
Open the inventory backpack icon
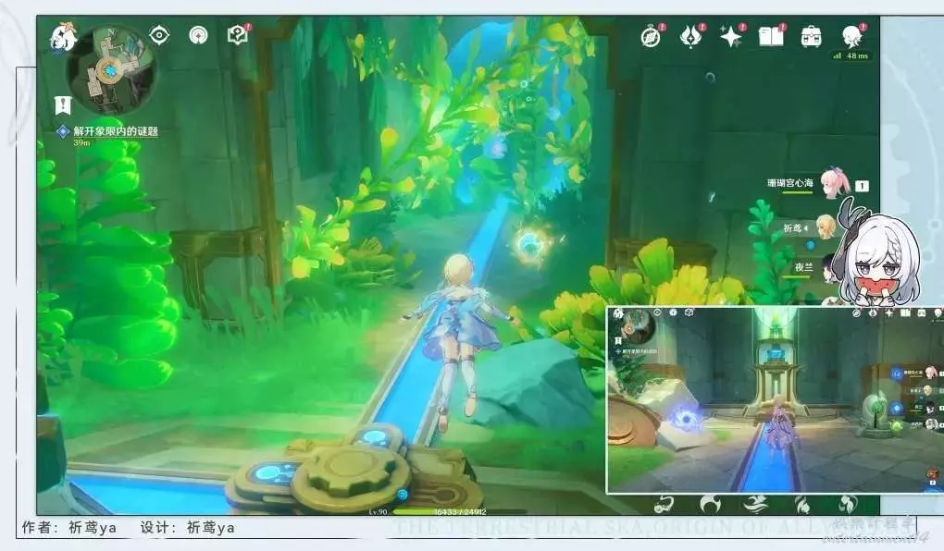(x=811, y=37)
